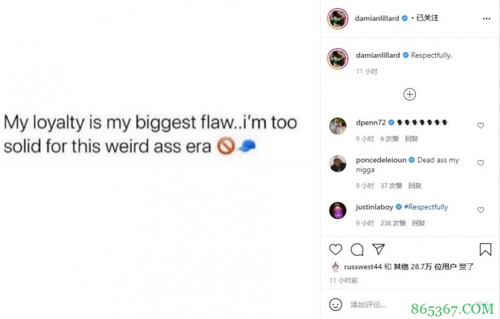The image size is (500, 319).
Task: Save post with the bookmark icon
Action: pyautogui.click(x=485, y=250)
